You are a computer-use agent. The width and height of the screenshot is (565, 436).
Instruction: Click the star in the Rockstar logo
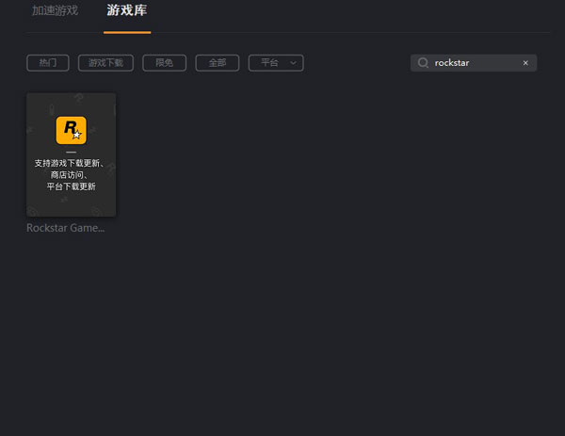tap(77, 135)
